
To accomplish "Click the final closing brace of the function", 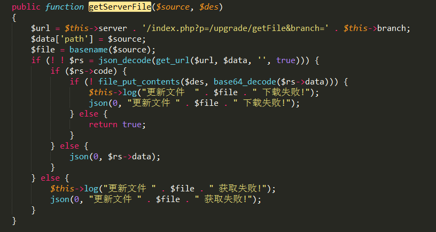I will pyautogui.click(x=14, y=221).
